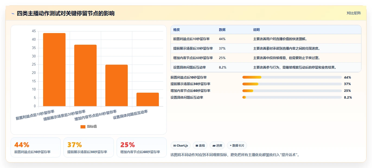Screen dimensions: 372x168
Task: Click the 8.2% value at the progress bar end
Action: [348, 97]
